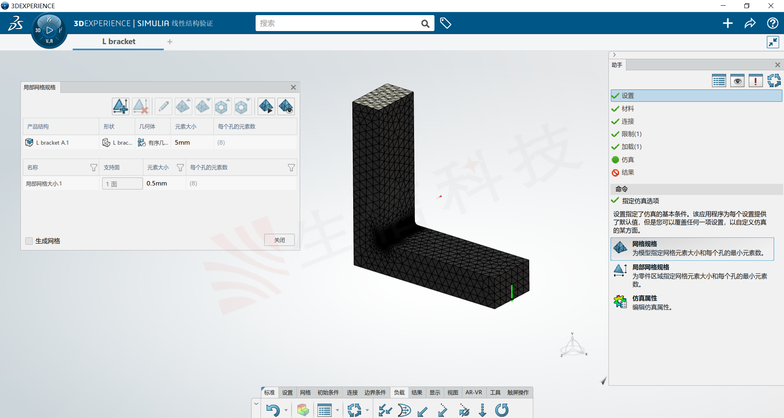The height and width of the screenshot is (418, 784).
Task: Click the collapse view corner icon
Action: [773, 42]
